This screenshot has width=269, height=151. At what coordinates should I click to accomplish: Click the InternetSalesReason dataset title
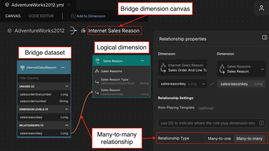pos(41,68)
